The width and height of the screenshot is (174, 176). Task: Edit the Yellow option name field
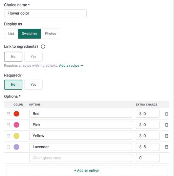point(81,136)
